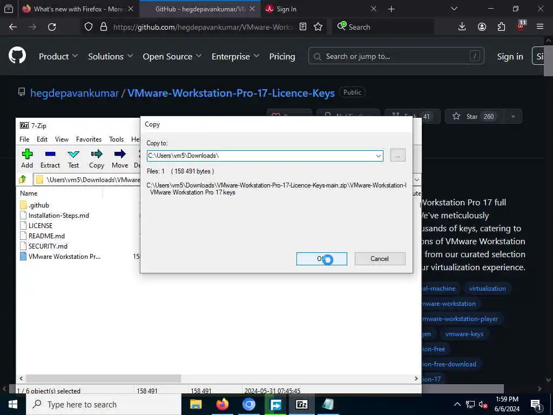Screen dimensions: 553x415
Task: Click the 7-Zip Add toolbar icon
Action: click(x=27, y=158)
